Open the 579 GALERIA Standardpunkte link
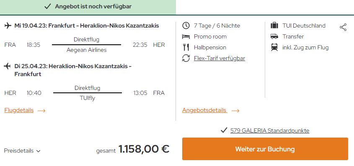354x166 pixels. [270, 130]
